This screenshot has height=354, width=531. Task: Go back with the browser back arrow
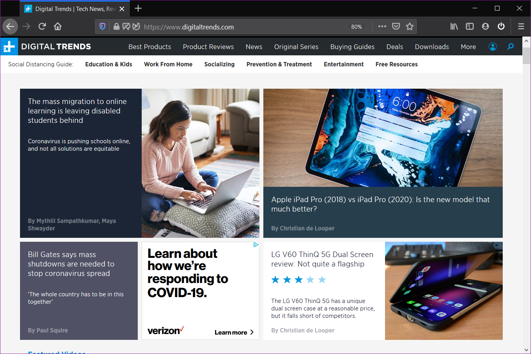[x=10, y=26]
